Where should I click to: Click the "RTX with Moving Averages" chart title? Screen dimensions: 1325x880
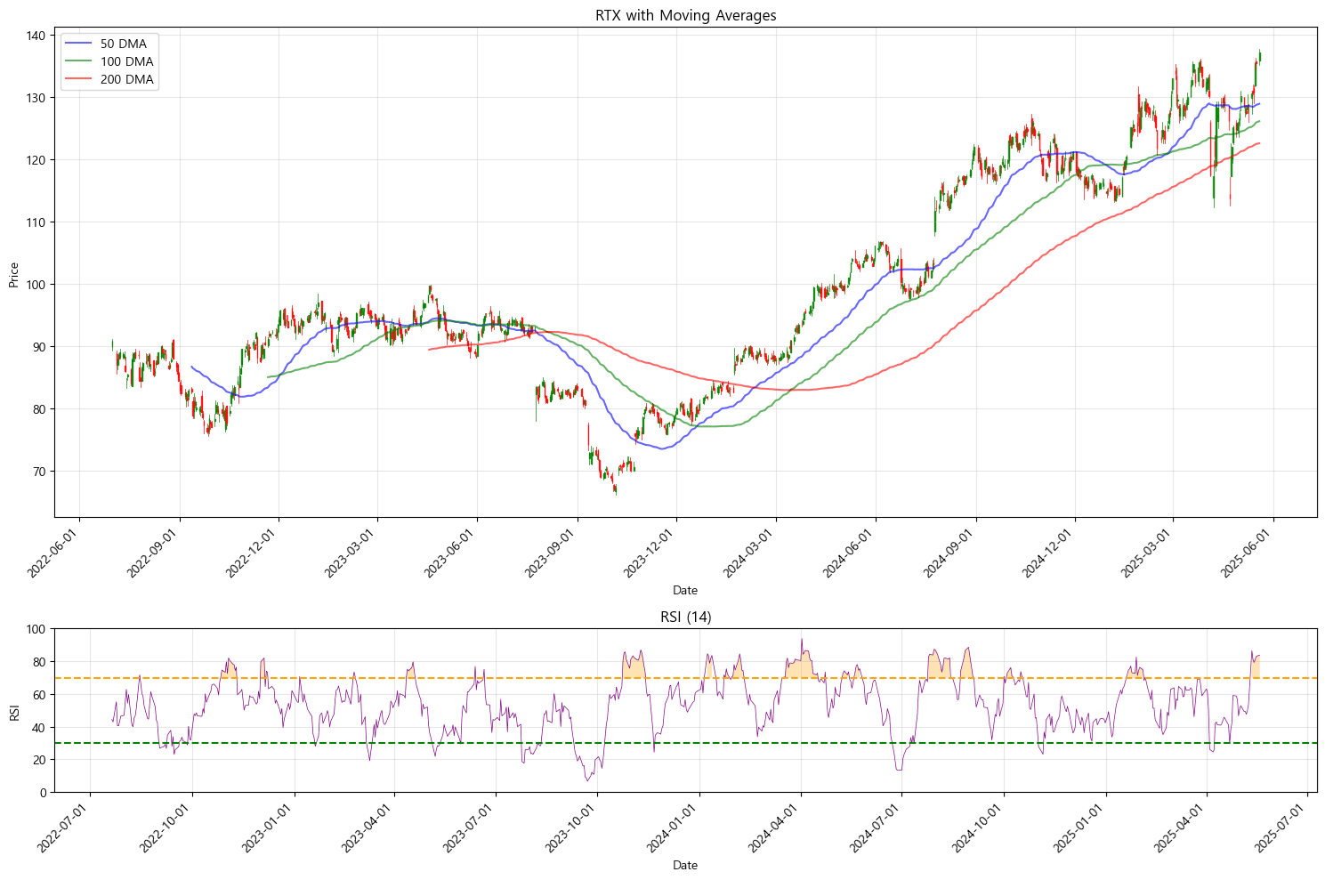coord(685,15)
